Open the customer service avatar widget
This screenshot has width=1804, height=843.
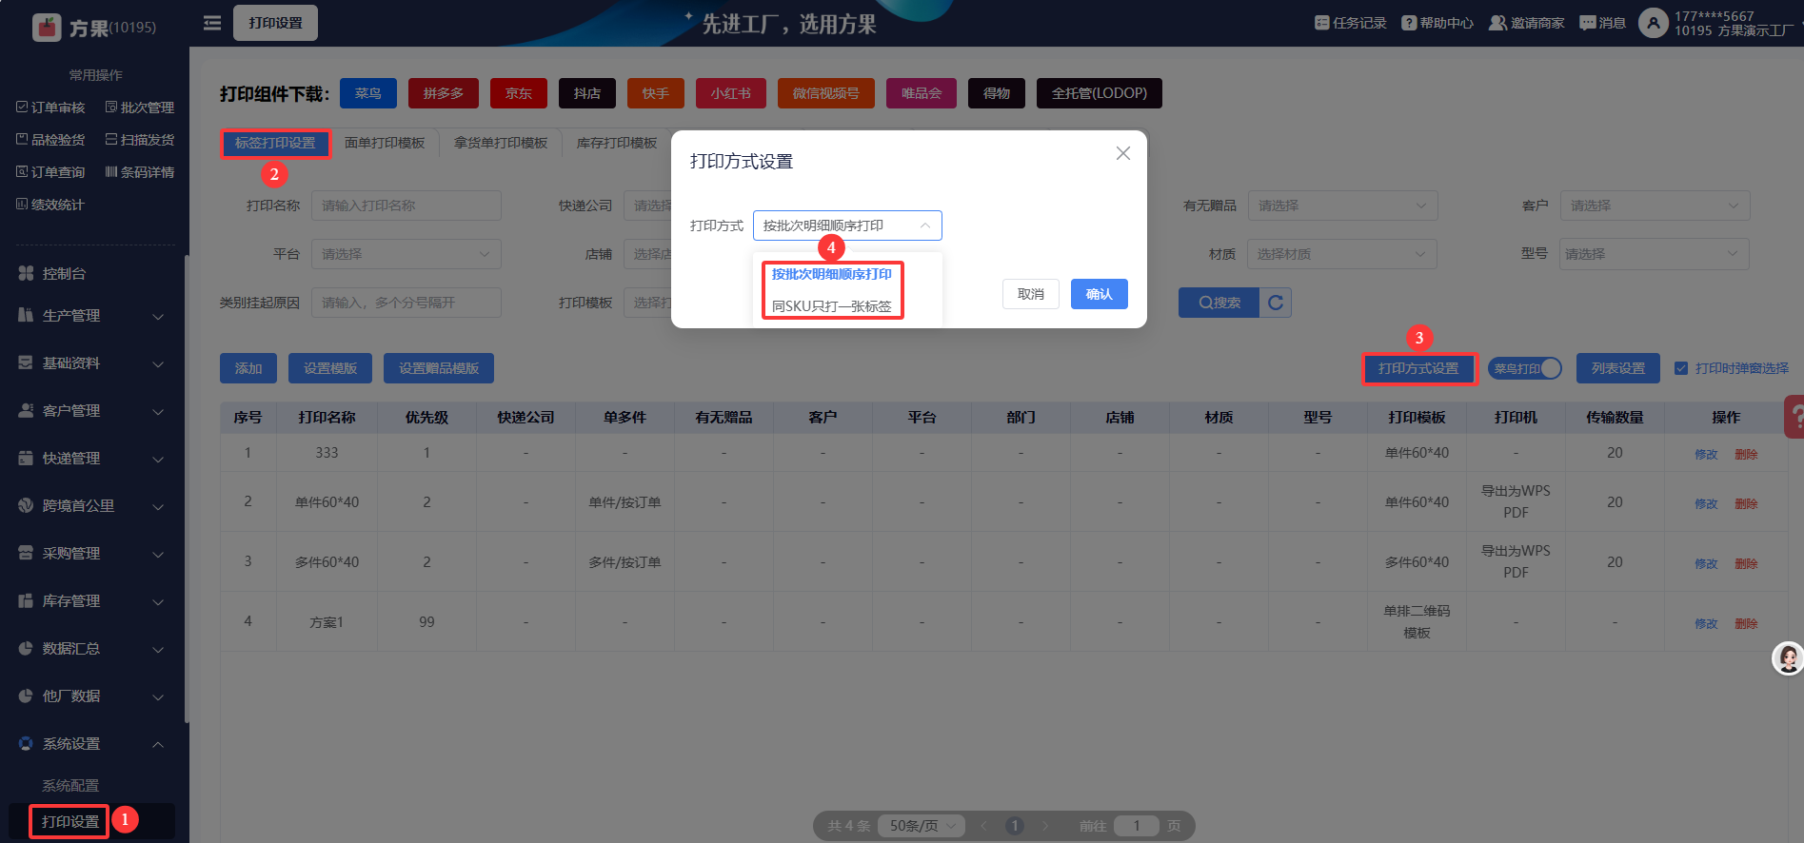point(1788,658)
